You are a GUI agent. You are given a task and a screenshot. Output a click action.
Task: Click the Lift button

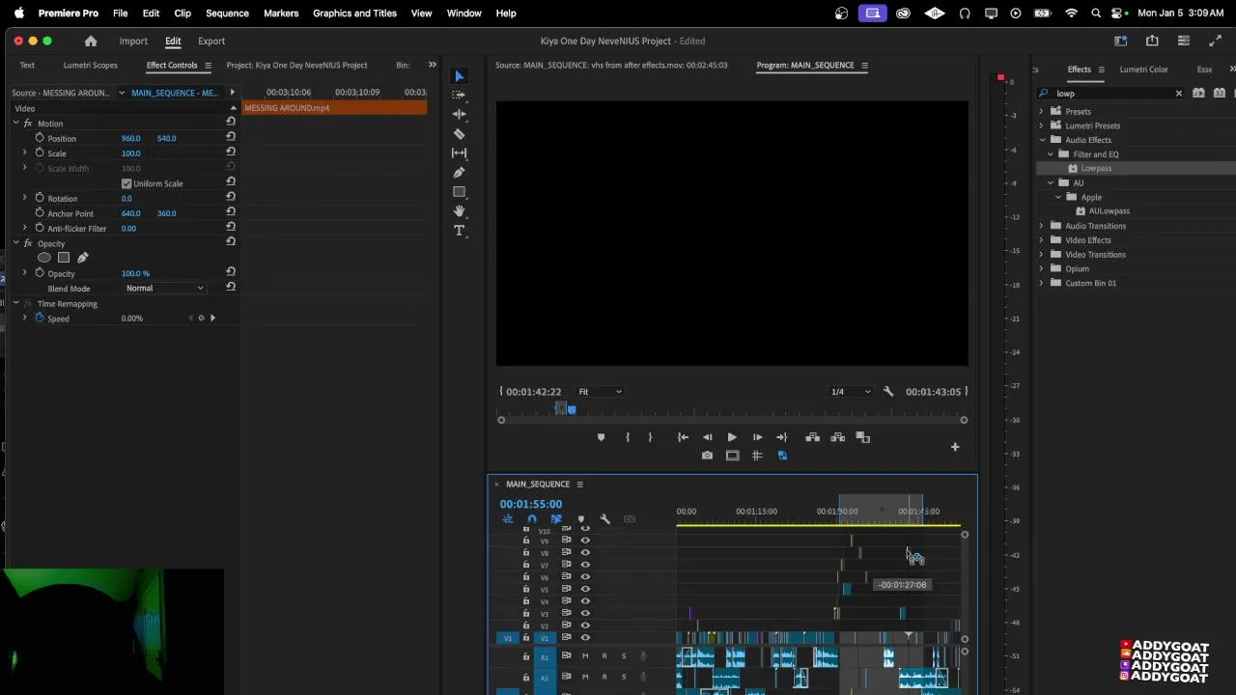click(x=813, y=437)
